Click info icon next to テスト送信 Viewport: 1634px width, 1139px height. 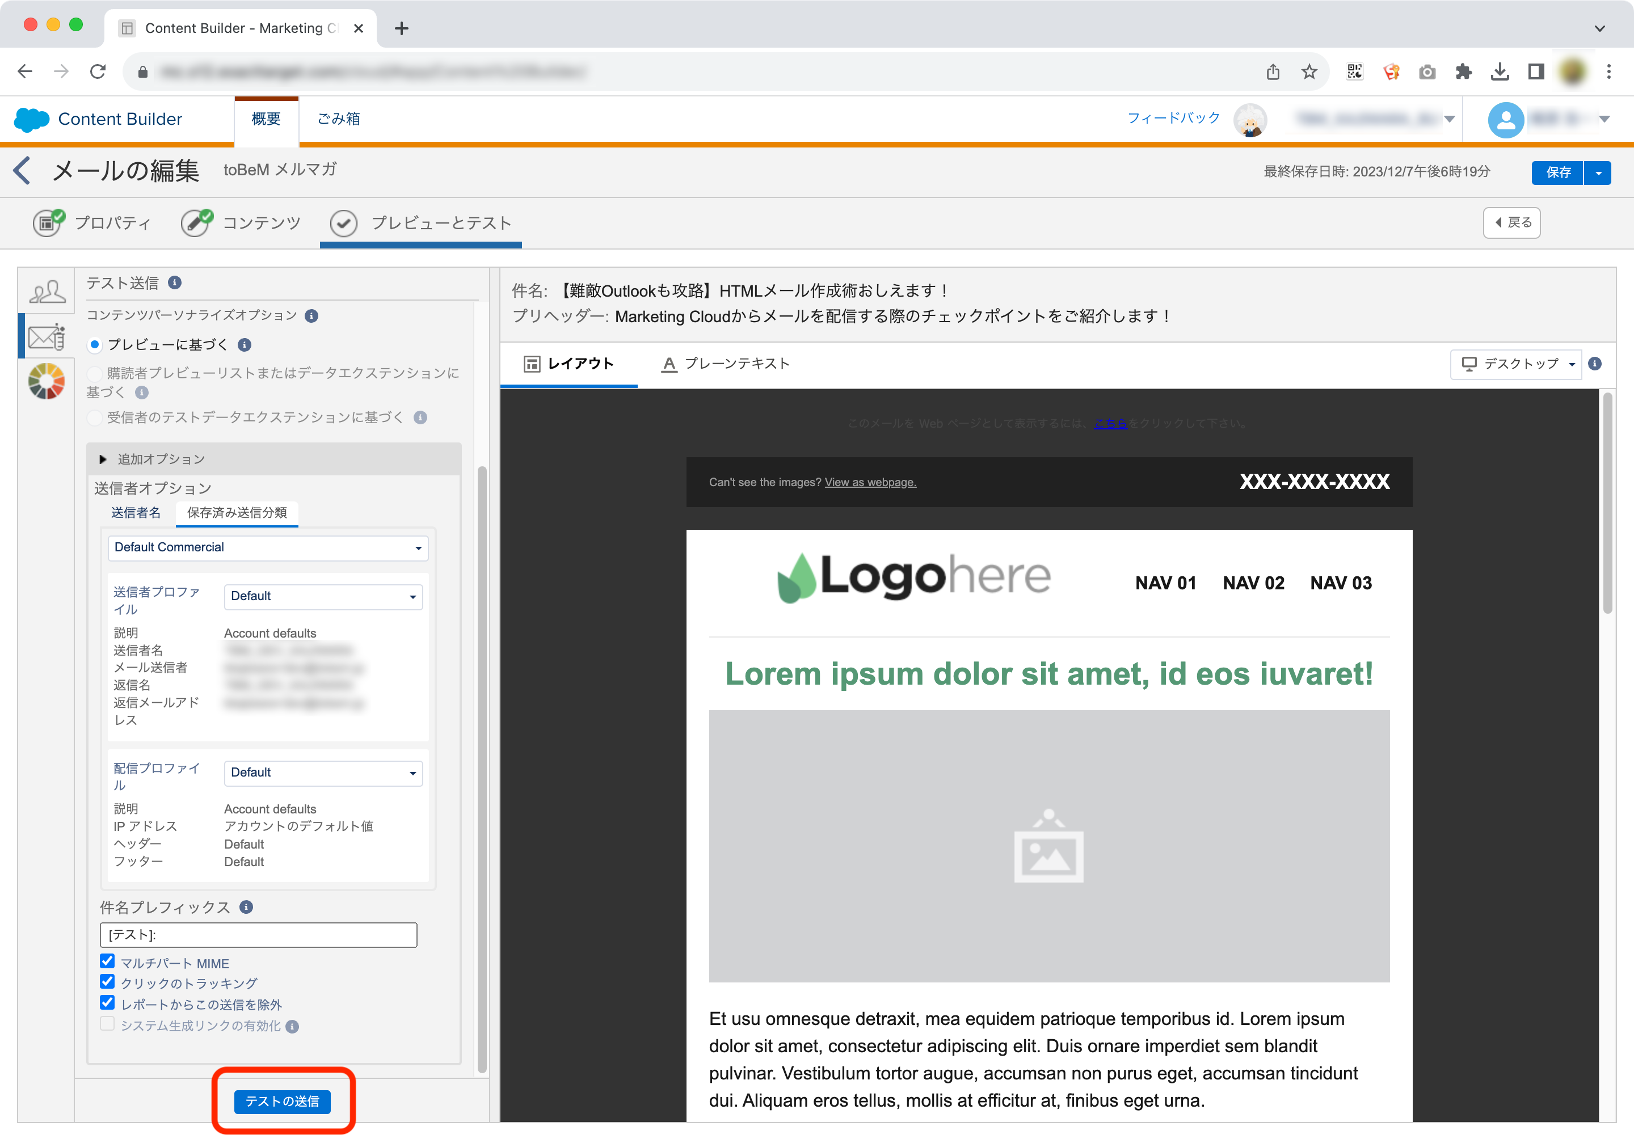[x=174, y=282]
